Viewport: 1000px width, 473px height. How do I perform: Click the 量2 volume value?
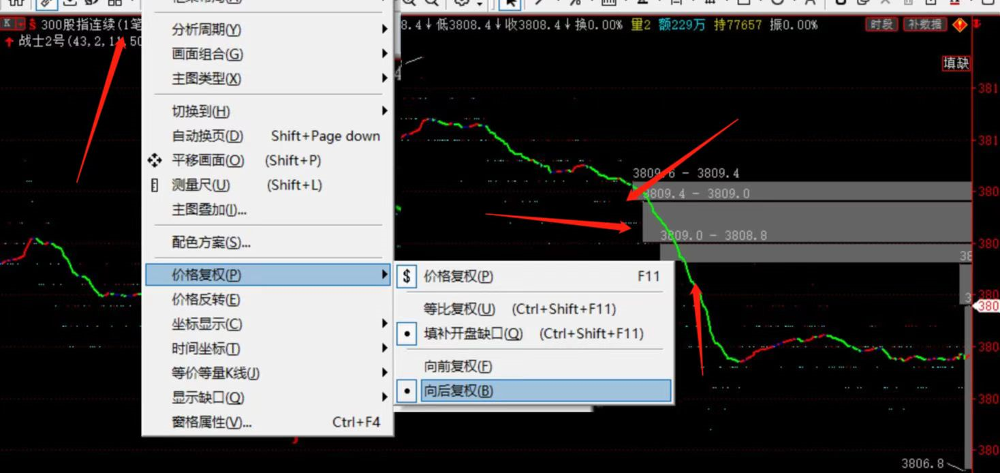[641, 25]
